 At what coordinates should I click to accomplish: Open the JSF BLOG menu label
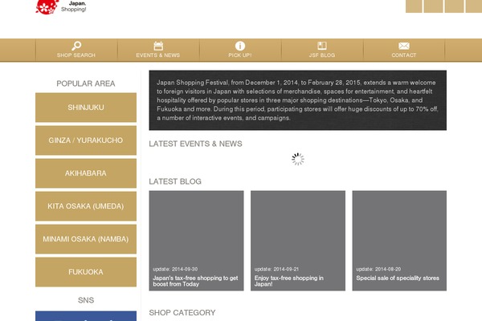coord(322,55)
